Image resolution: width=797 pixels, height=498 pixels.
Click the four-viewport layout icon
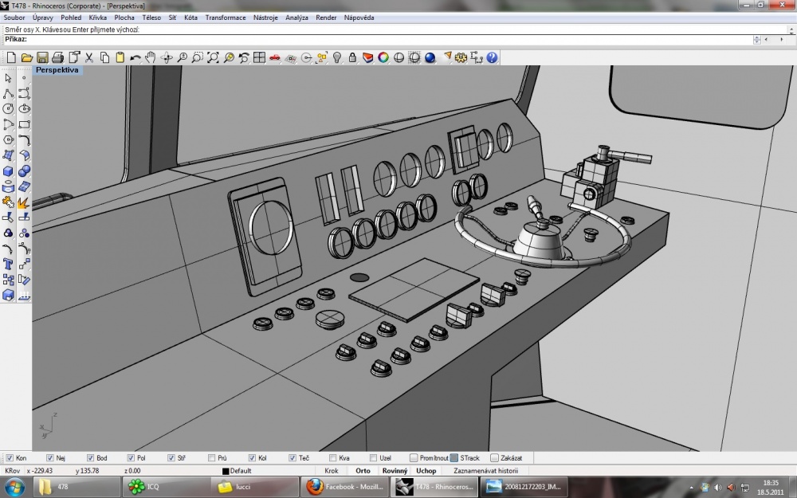point(259,57)
